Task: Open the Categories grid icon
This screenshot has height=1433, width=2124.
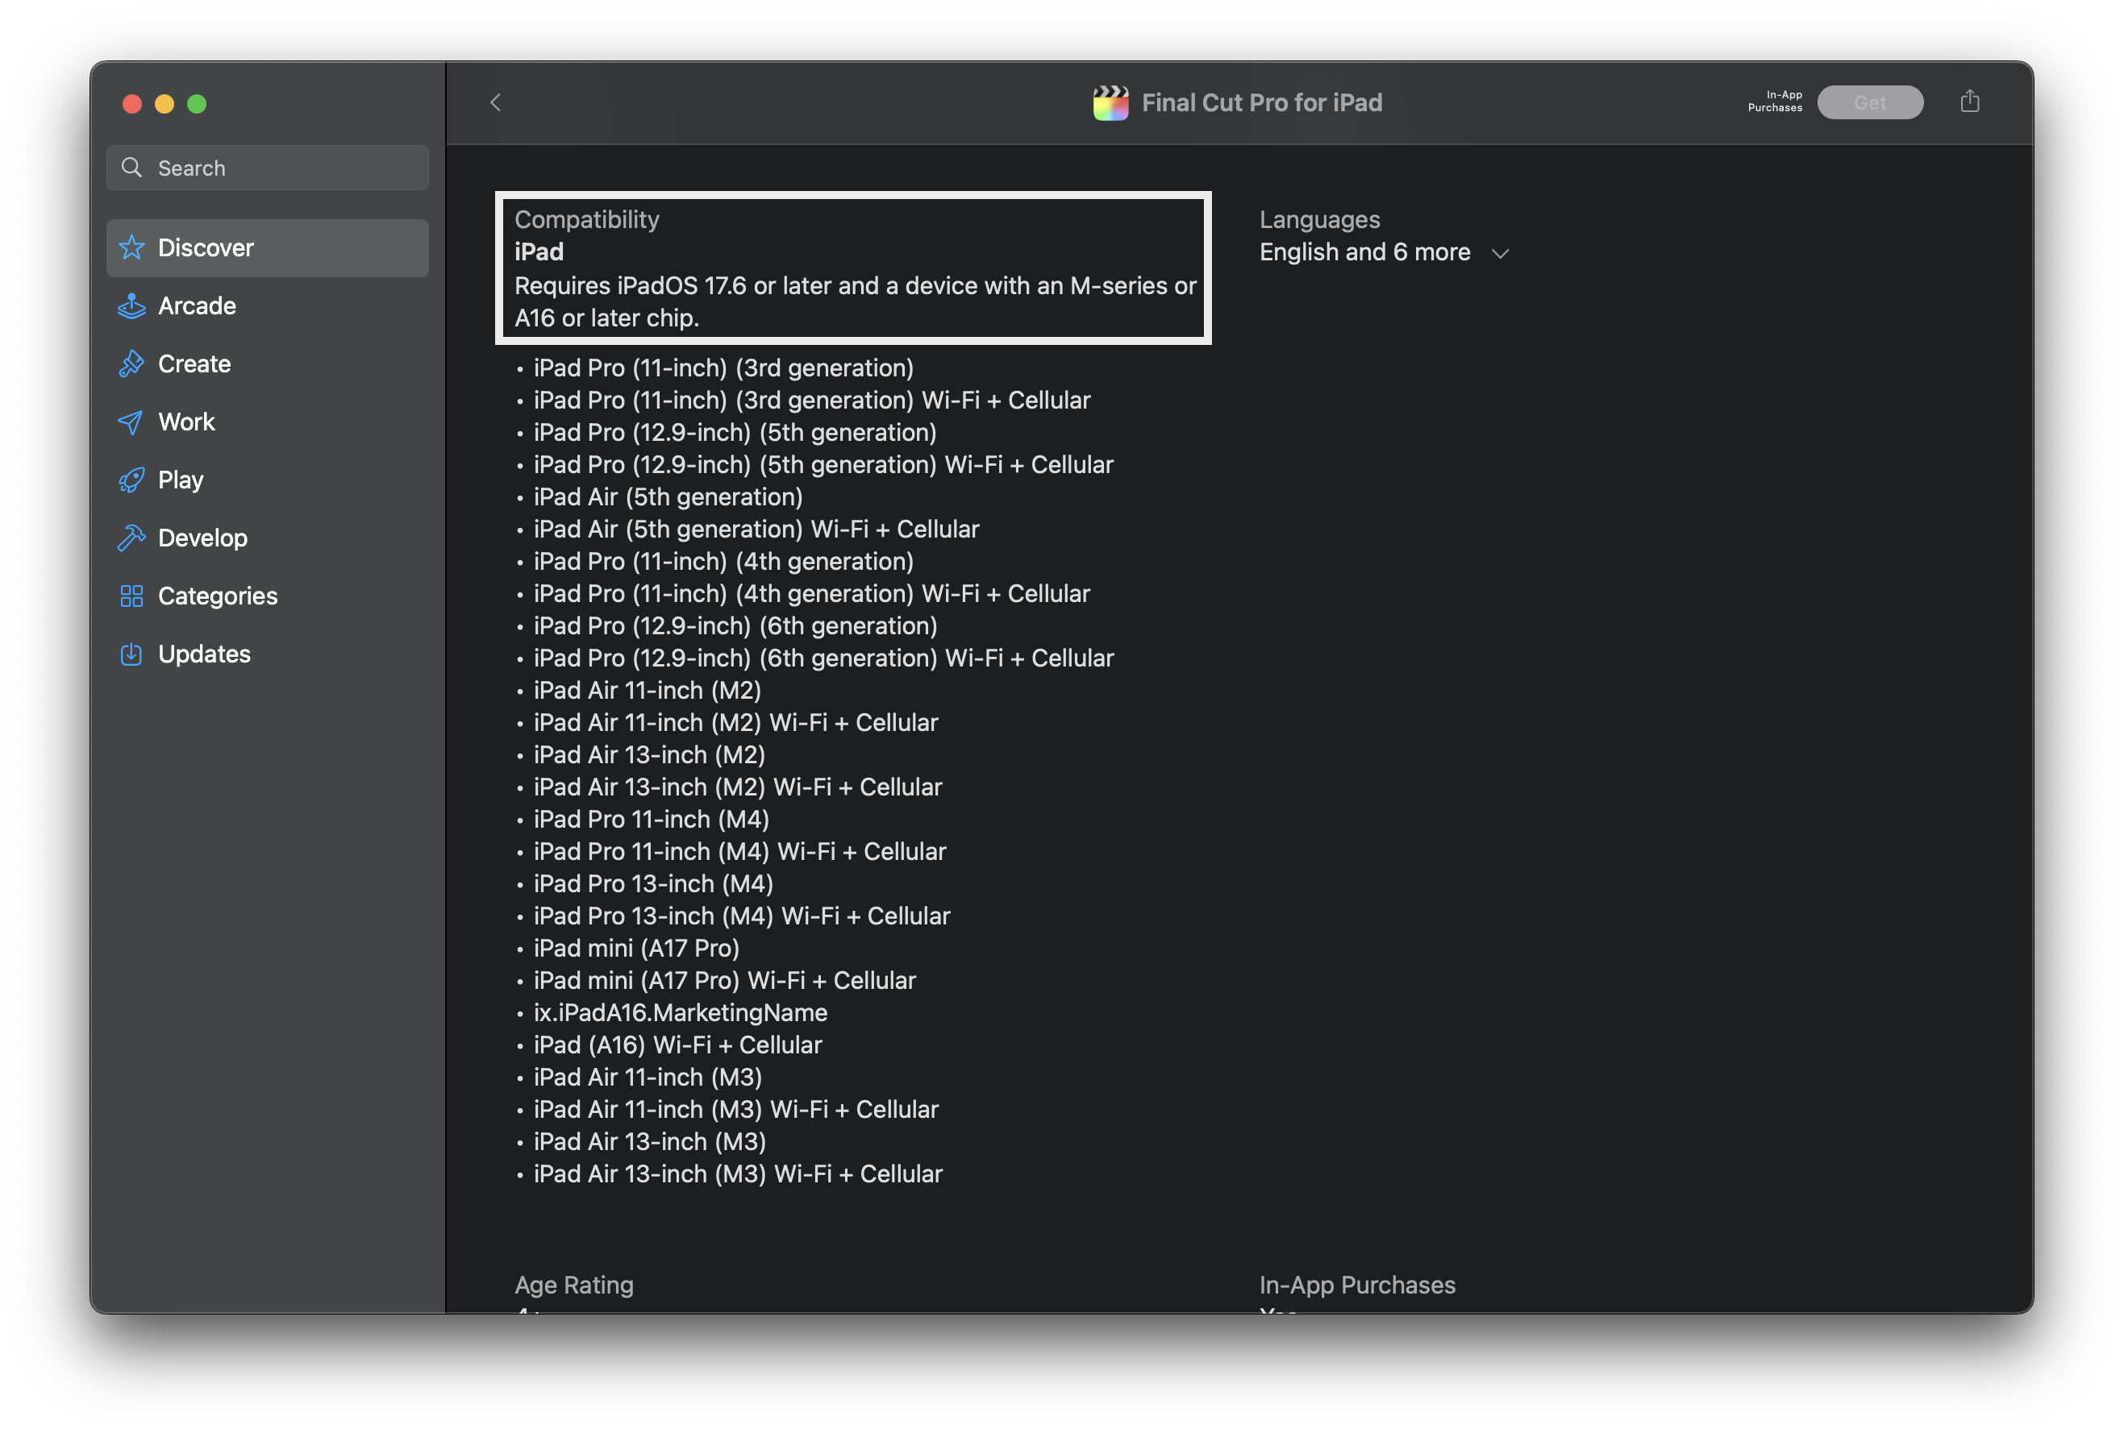Action: click(131, 596)
